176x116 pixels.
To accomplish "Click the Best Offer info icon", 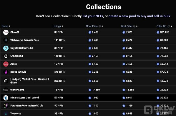I will [x=134, y=26].
